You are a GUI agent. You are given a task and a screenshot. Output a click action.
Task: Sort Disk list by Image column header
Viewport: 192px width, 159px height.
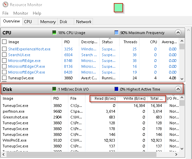tap(26, 98)
